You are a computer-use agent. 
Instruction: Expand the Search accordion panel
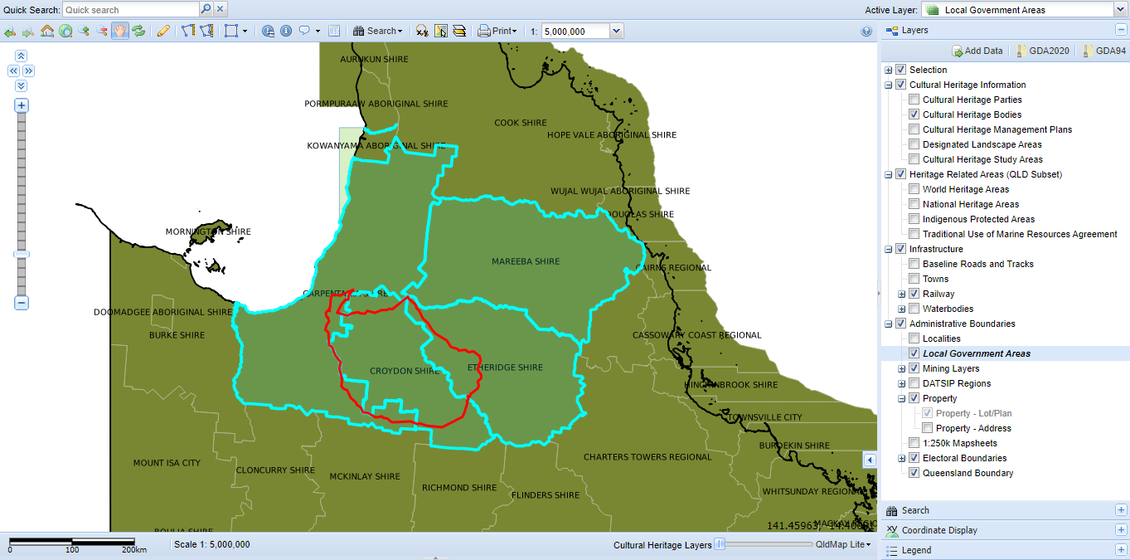[x=1121, y=510]
